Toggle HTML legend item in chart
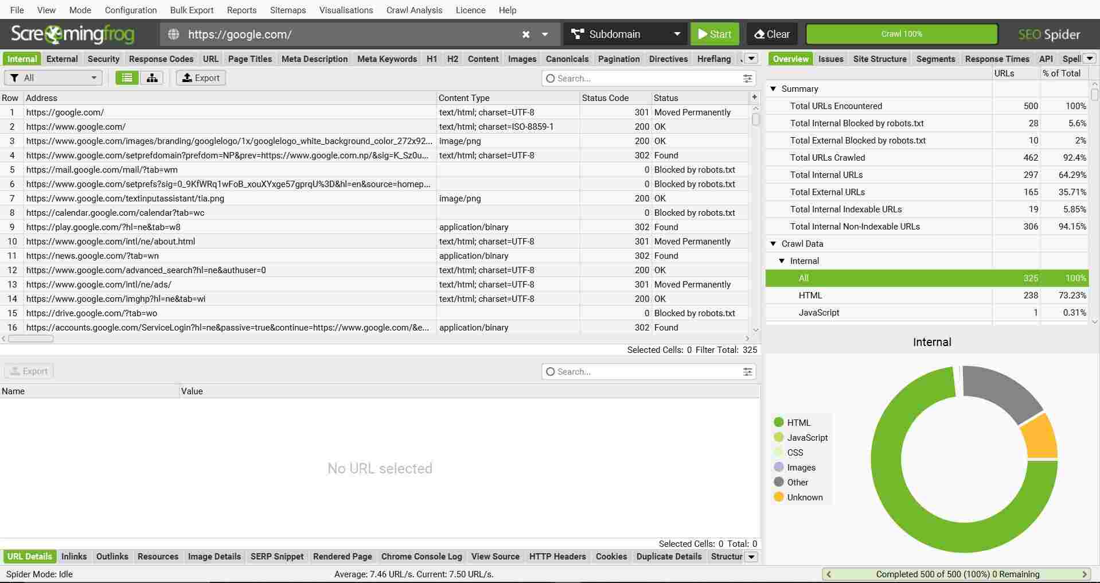Viewport: 1100px width, 583px height. click(x=792, y=422)
